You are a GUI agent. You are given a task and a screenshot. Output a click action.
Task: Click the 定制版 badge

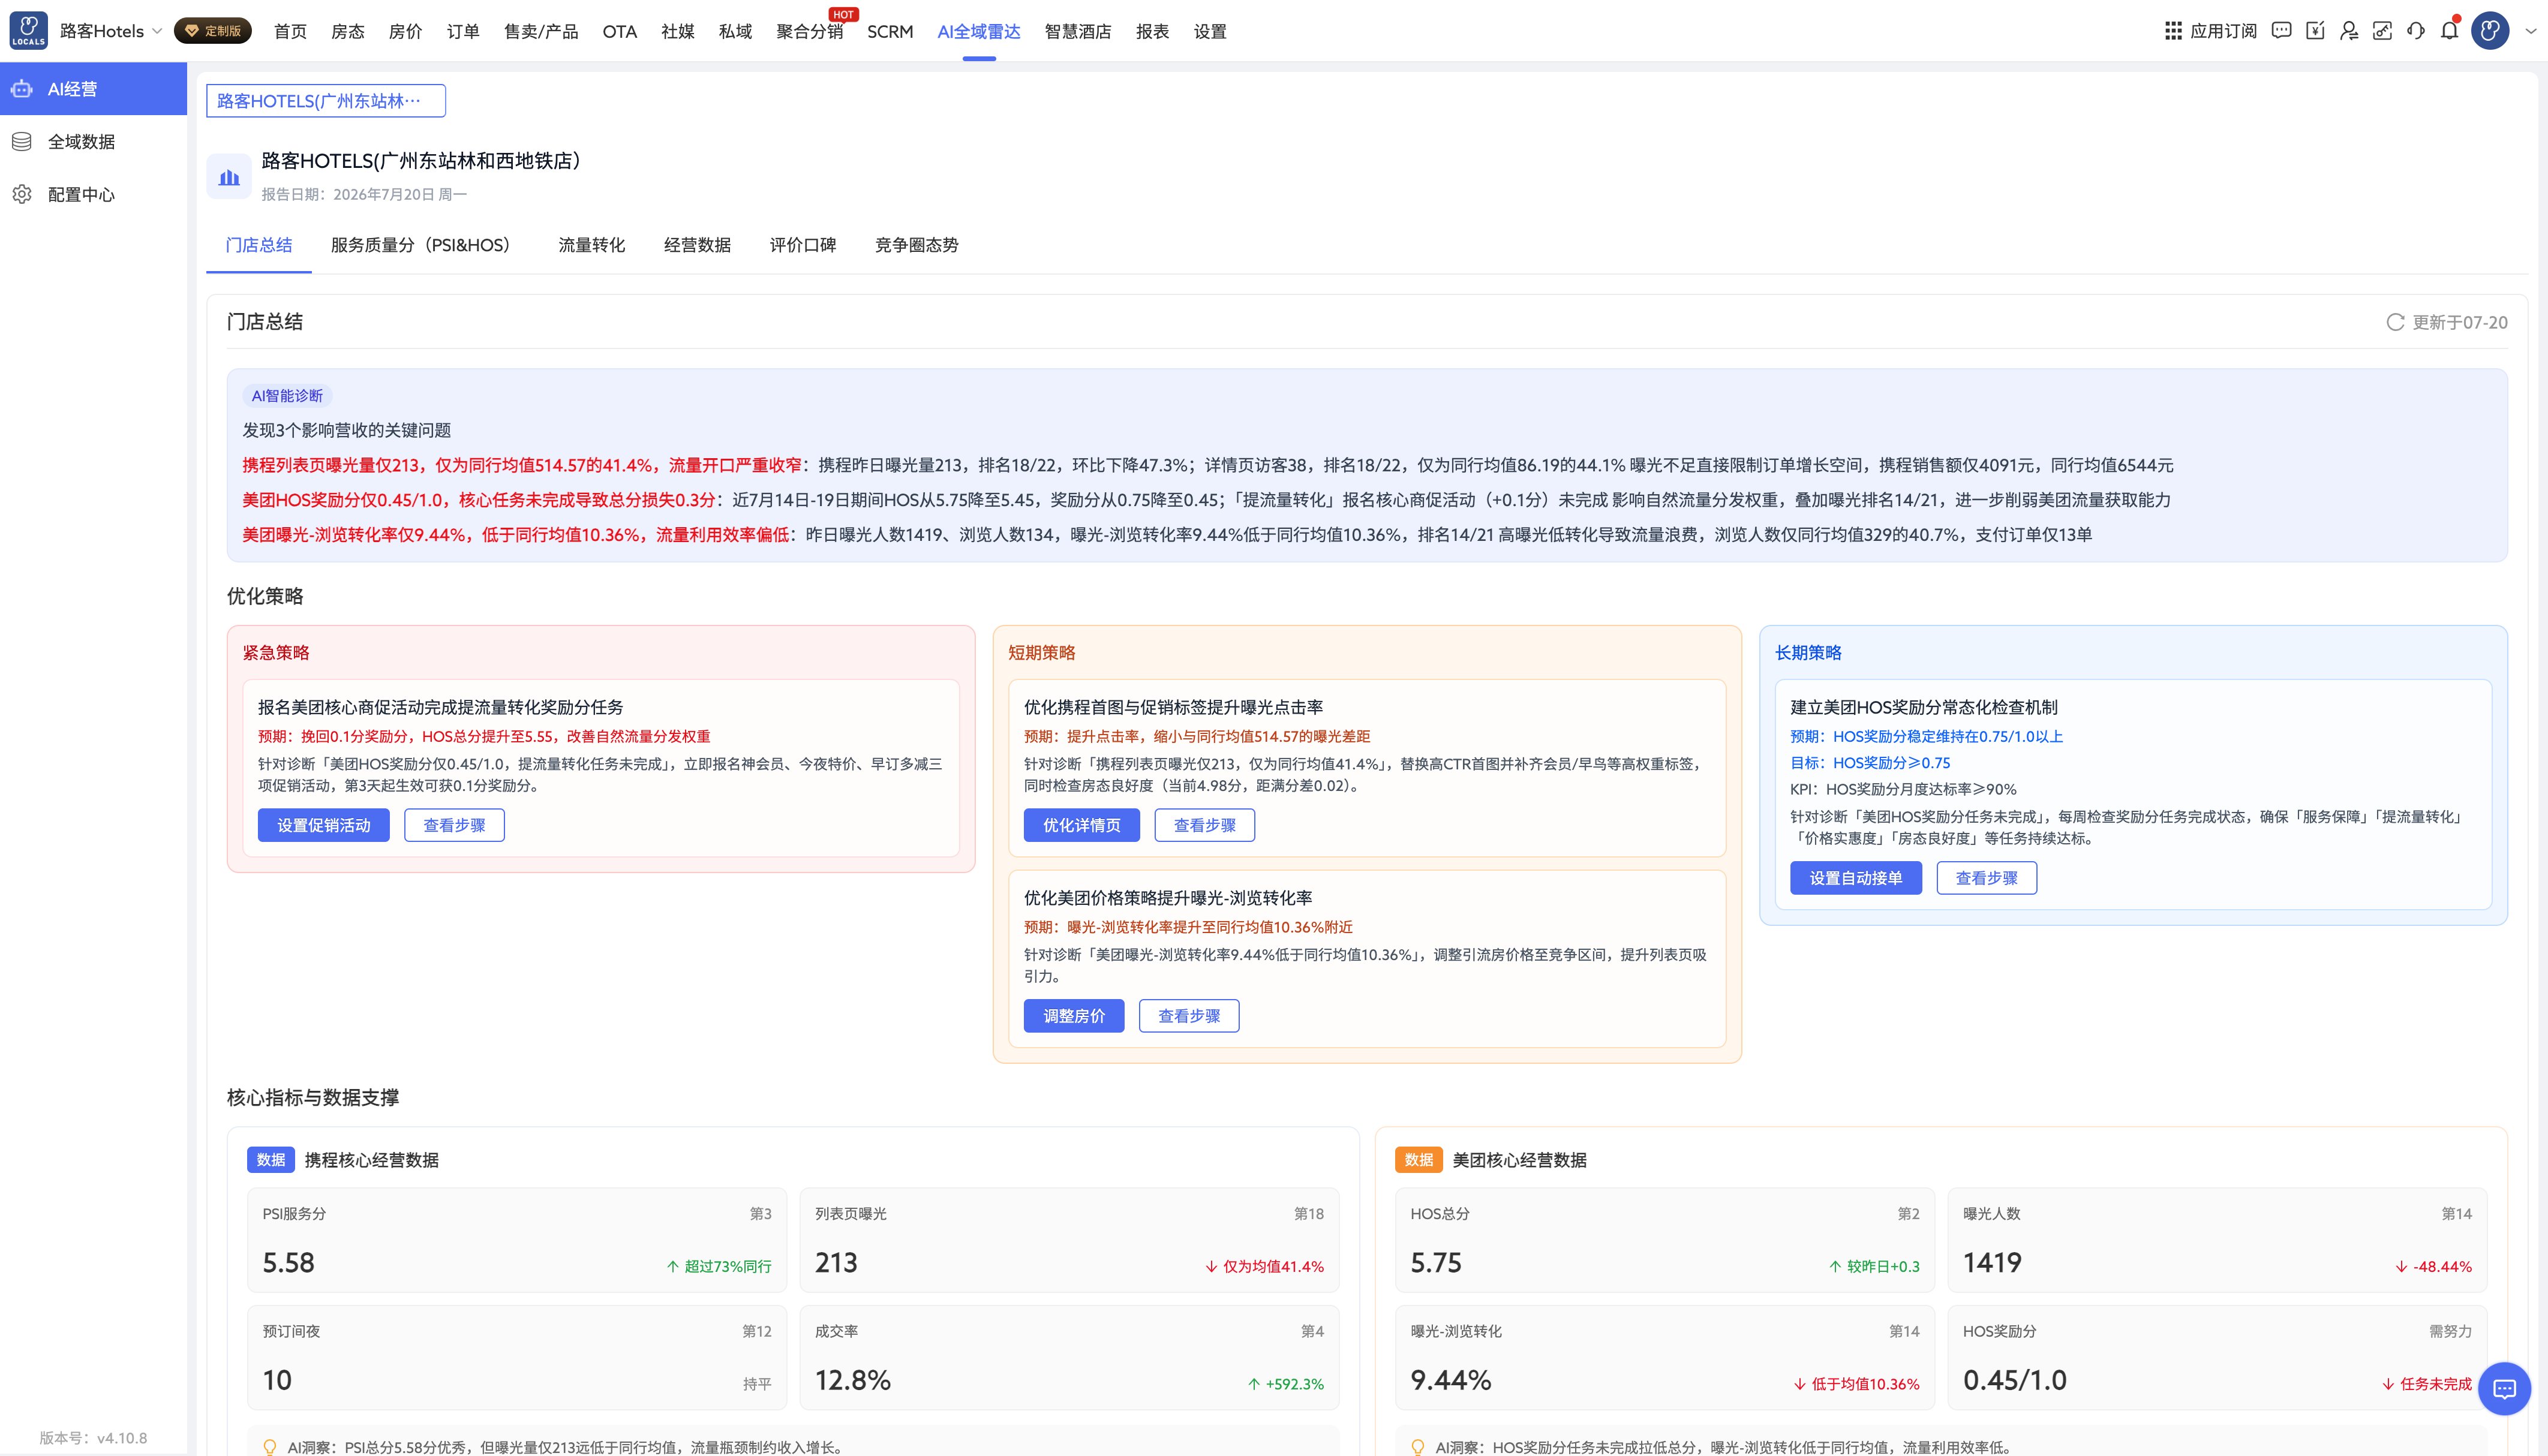213,31
